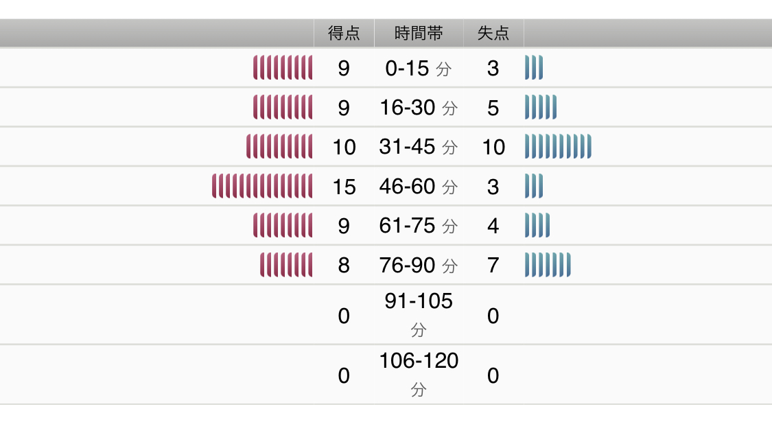The height and width of the screenshot is (422, 772).
Task: Select the 0-15 分 time period label
Action: coord(419,69)
